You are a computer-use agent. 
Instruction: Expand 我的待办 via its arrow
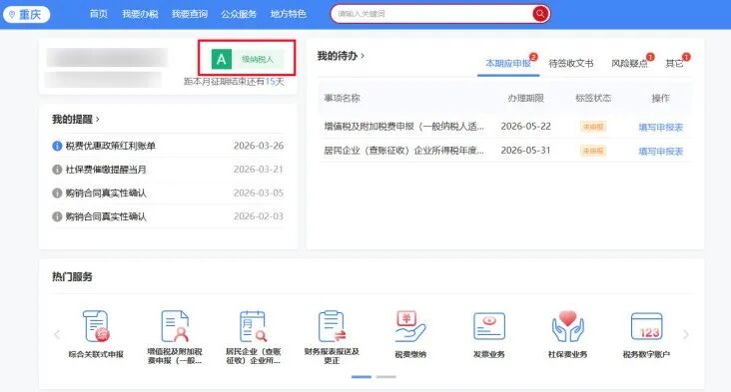tap(363, 56)
